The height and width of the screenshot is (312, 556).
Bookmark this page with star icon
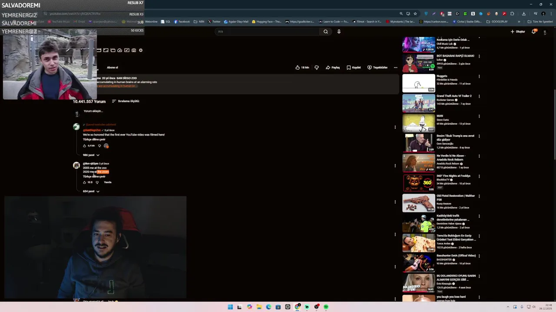(x=415, y=13)
